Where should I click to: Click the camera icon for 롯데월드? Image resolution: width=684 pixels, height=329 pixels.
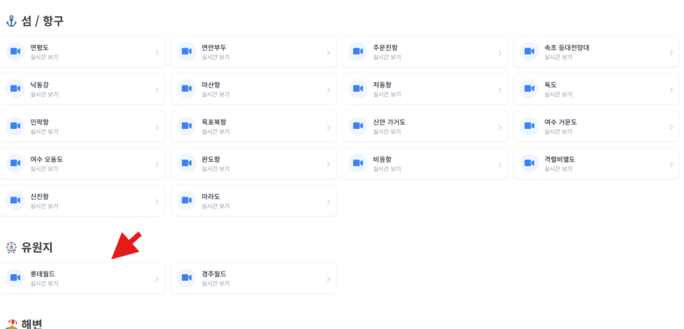pos(15,278)
